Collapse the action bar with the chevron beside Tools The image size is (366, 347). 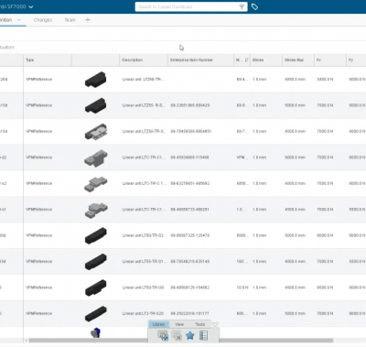tap(215, 324)
